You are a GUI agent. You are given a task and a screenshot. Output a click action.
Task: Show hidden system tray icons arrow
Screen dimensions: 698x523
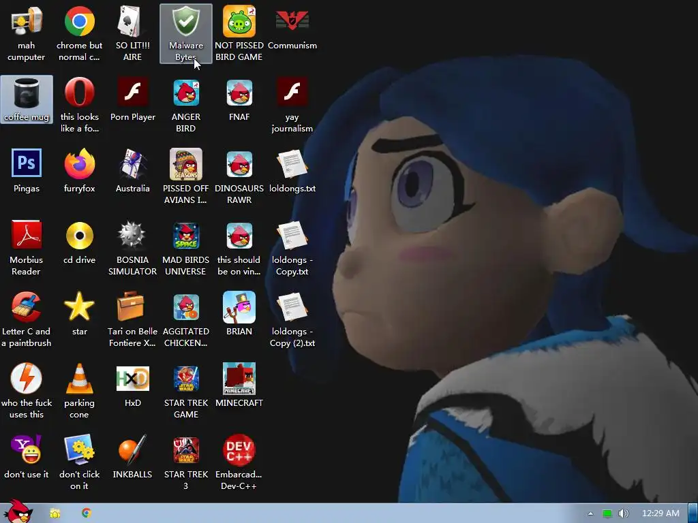(x=591, y=513)
